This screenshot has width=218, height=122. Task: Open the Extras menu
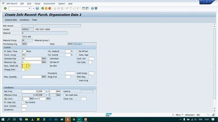pyautogui.click(x=37, y=4)
